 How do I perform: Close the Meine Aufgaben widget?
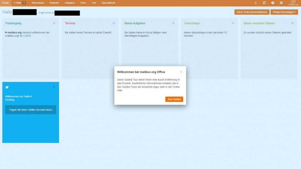(x=173, y=23)
